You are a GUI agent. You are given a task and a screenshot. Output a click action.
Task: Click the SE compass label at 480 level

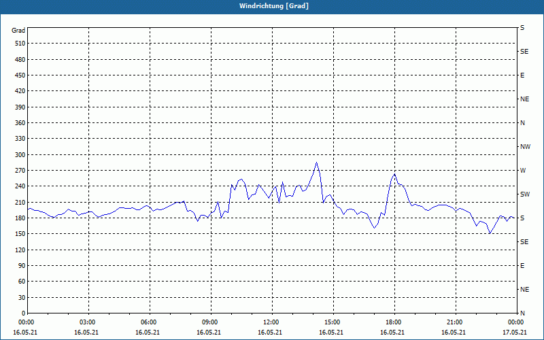(x=524, y=52)
